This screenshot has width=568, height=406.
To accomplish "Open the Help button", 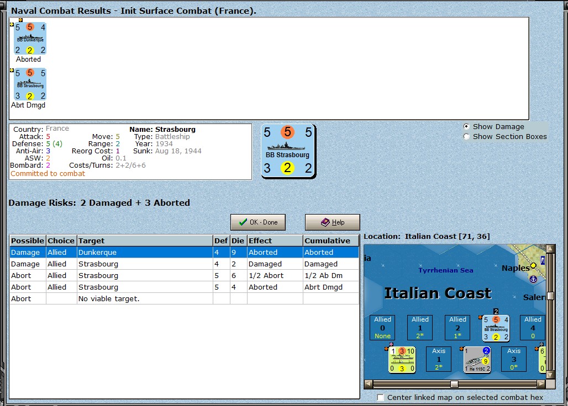I will click(x=333, y=222).
